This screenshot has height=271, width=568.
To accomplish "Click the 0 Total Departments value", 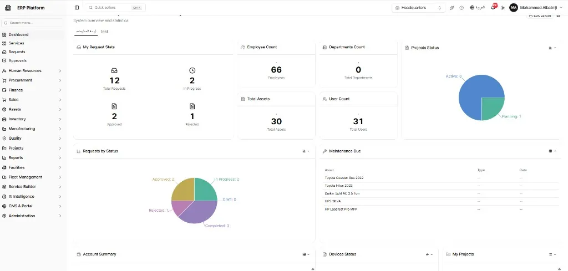I will click(358, 69).
